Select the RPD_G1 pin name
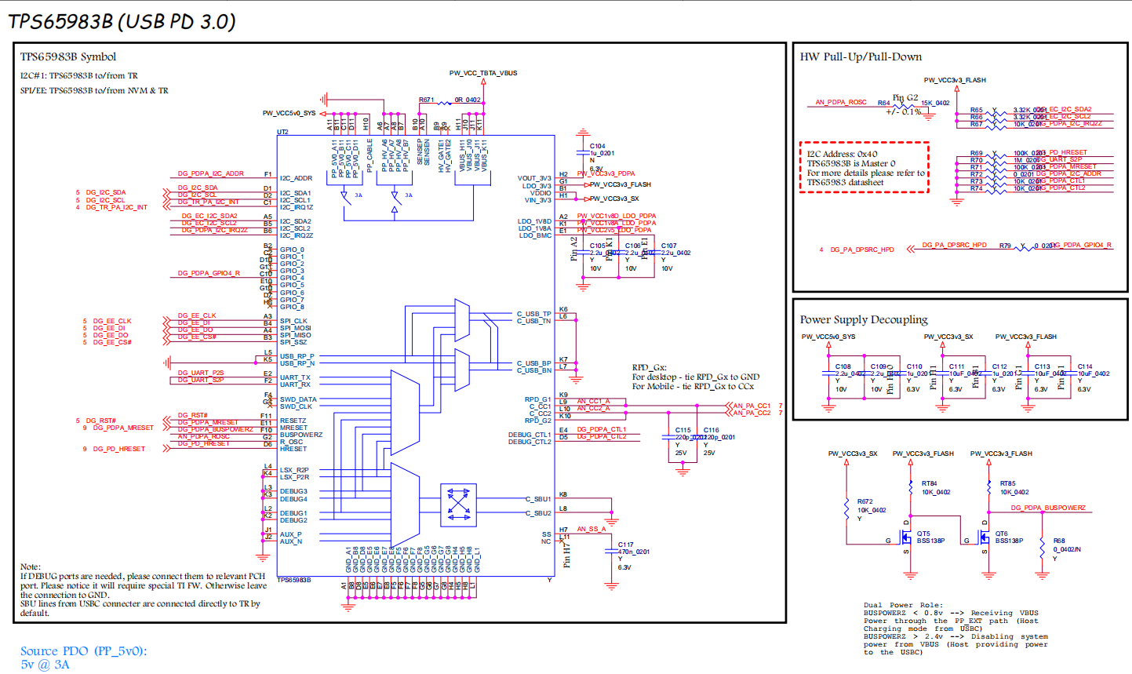The height and width of the screenshot is (674, 1132). (538, 399)
